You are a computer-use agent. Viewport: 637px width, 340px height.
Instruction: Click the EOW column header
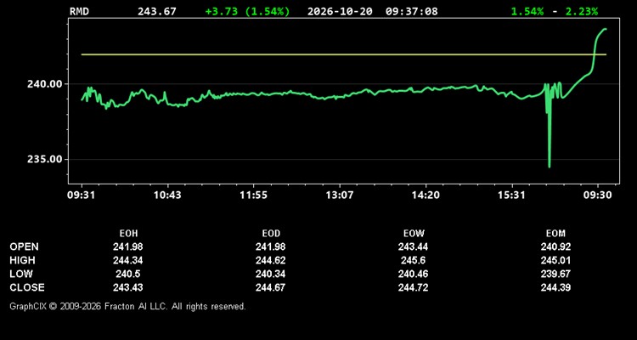(414, 234)
